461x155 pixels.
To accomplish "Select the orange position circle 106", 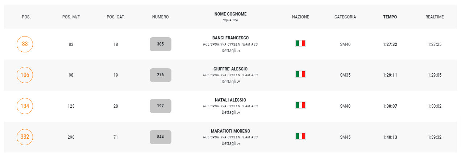I will tap(25, 75).
